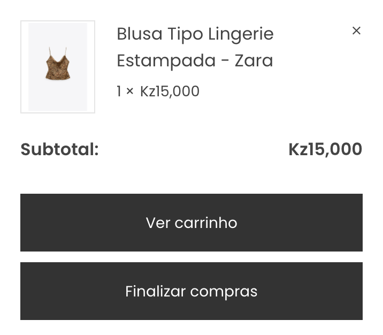The height and width of the screenshot is (335, 383).
Task: Delete the Zara blouse from the mini cart
Action: pyautogui.click(x=356, y=31)
